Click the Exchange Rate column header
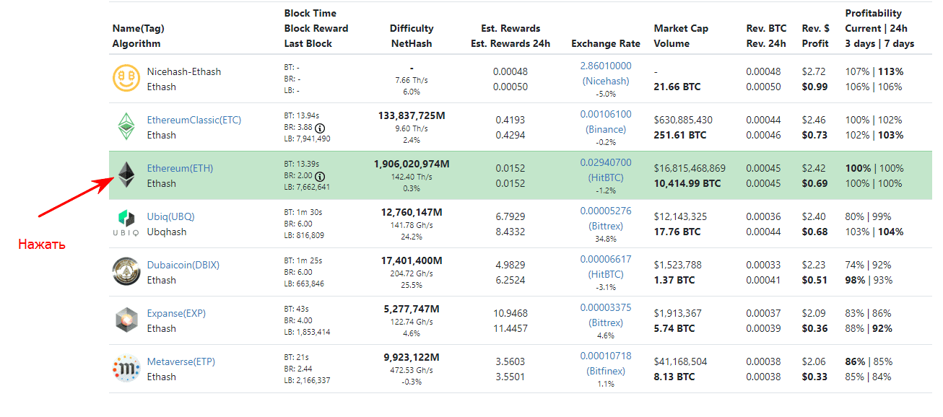943x417 pixels. point(606,43)
